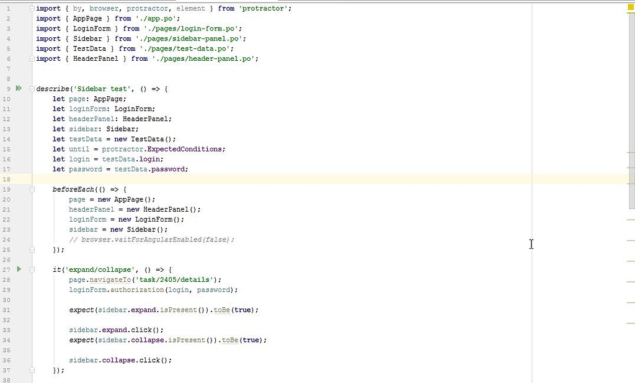Click the commented waitForAngularEnabled line
The image size is (635, 383).
[x=151, y=240]
